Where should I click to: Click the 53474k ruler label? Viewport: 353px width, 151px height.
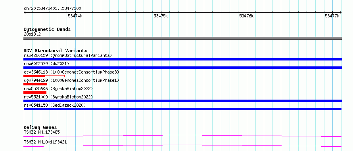(75, 16)
